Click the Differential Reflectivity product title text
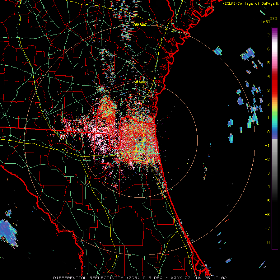The image size is (280, 280). pos(140,278)
